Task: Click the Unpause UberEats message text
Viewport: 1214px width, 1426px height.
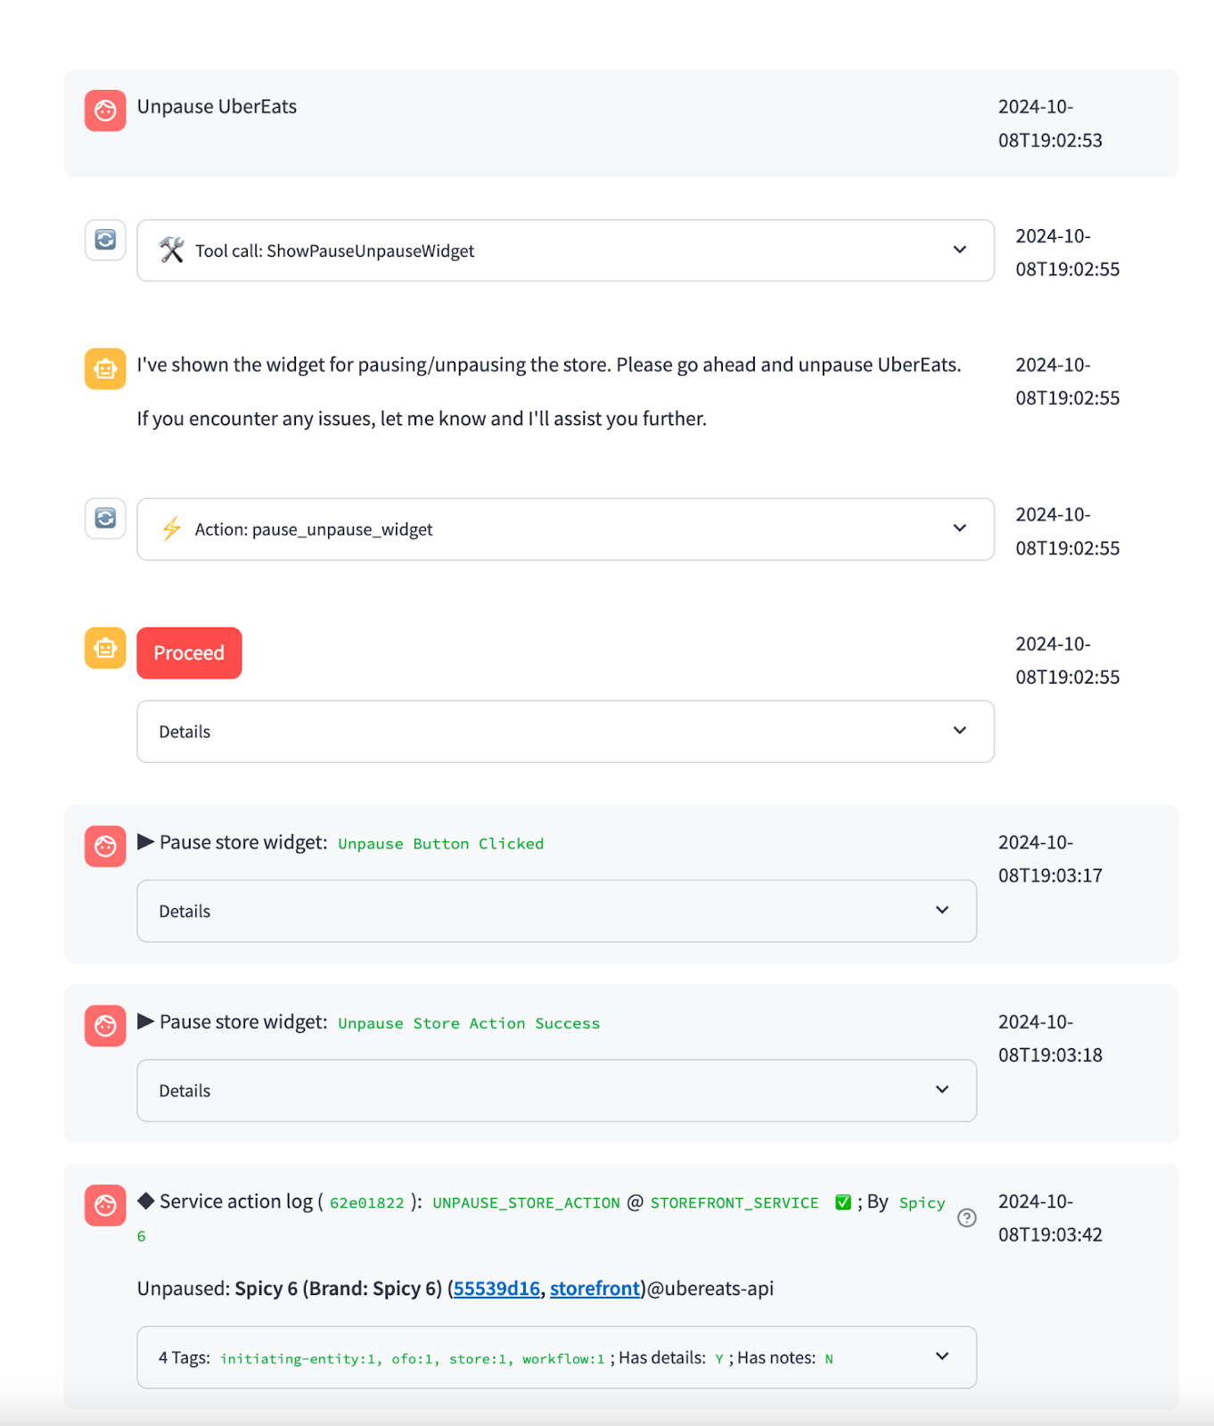Action: pos(217,107)
